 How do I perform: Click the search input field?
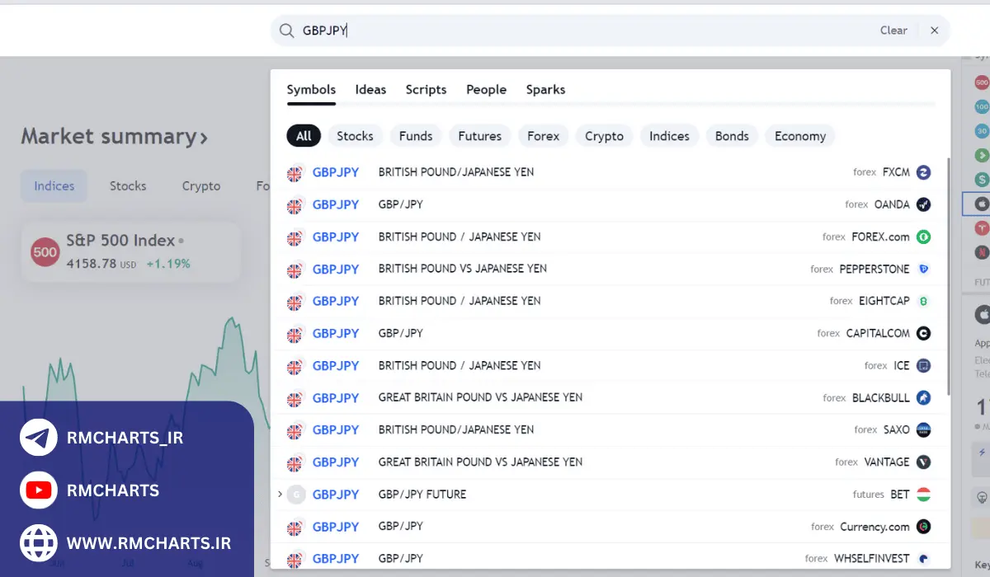tap(495, 30)
